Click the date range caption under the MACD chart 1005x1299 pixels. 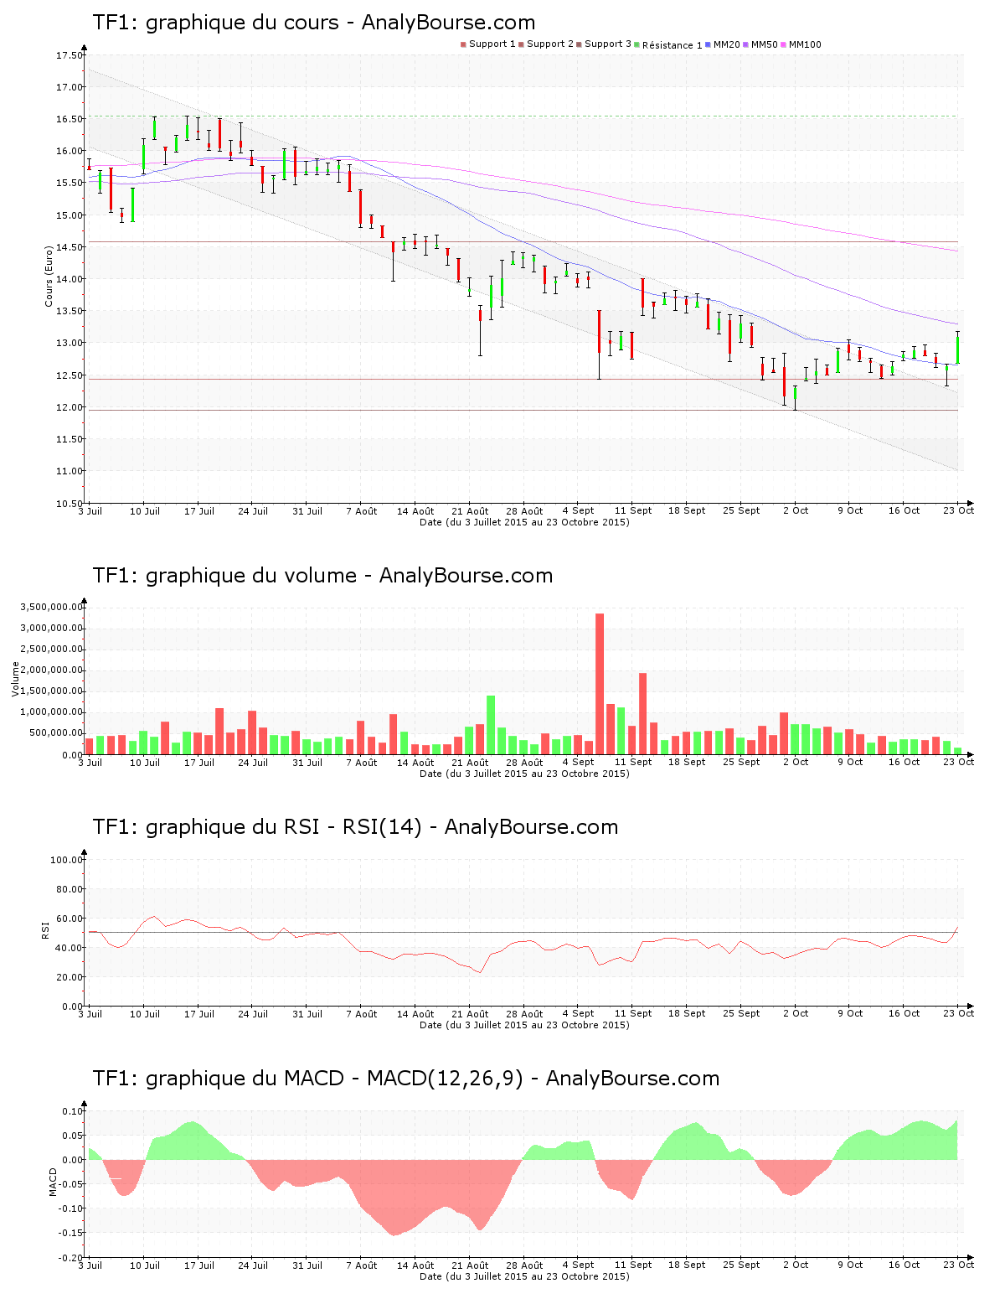(524, 1276)
